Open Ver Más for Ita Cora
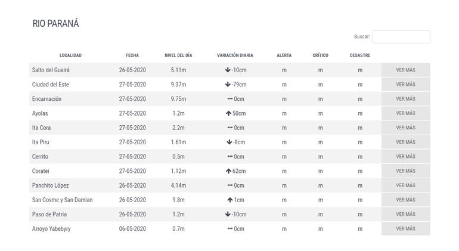Viewport: 459px width, 251px height. (405, 128)
